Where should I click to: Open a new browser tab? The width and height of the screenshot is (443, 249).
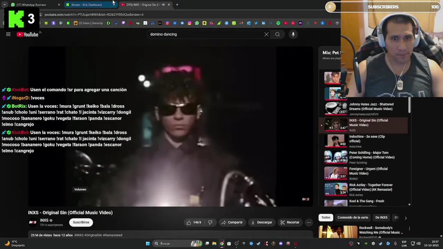(177, 5)
